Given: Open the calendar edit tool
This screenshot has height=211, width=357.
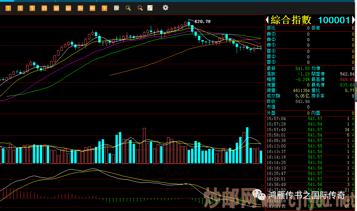Looking at the screenshot, I should 116,8.
